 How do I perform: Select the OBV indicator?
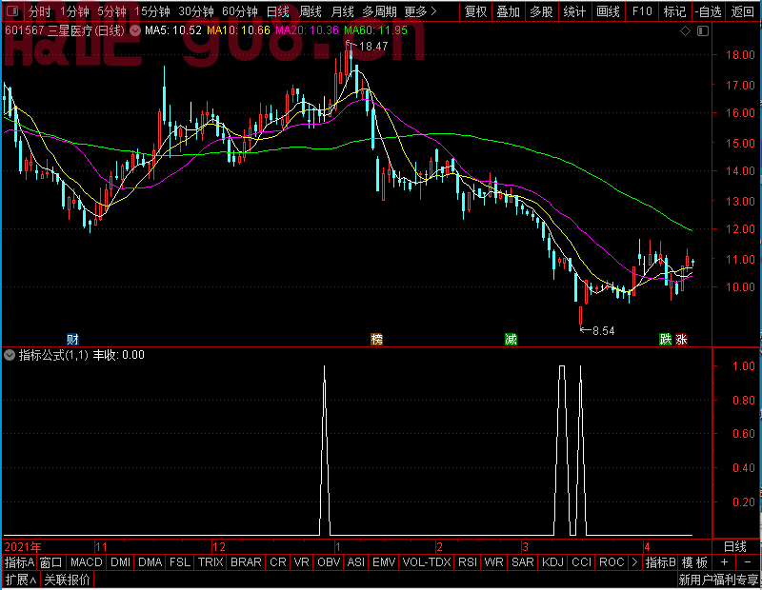pyautogui.click(x=329, y=562)
